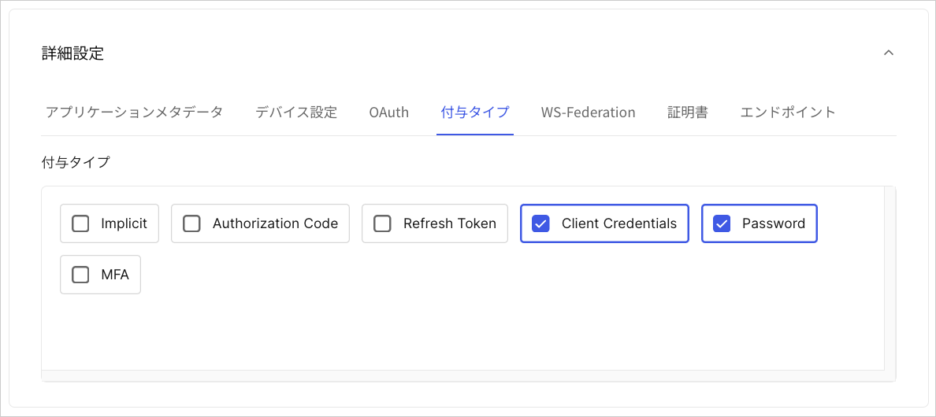Image resolution: width=936 pixels, height=417 pixels.
Task: Click the 付与タイプ section label
Action: [76, 162]
